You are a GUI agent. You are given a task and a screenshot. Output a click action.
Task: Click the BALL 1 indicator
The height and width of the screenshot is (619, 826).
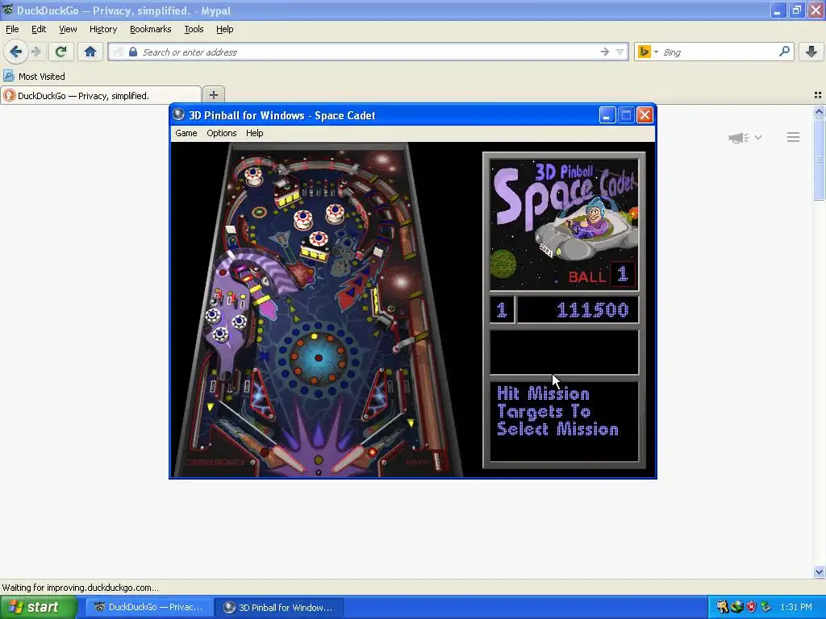click(601, 276)
